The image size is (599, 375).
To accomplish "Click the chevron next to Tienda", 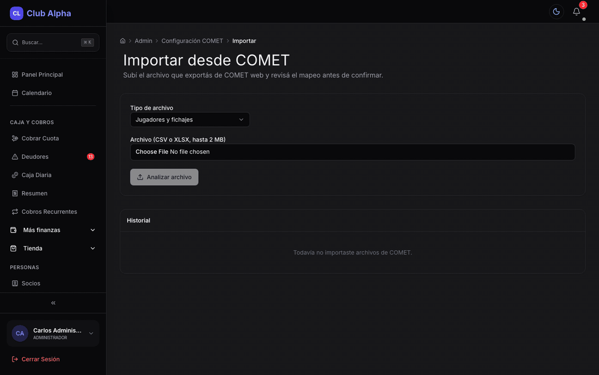I will pyautogui.click(x=93, y=249).
